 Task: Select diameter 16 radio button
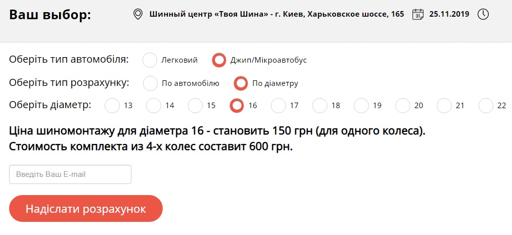[237, 106]
